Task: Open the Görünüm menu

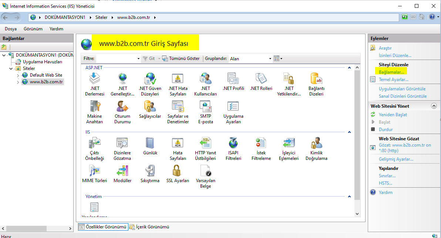Action: [33, 29]
